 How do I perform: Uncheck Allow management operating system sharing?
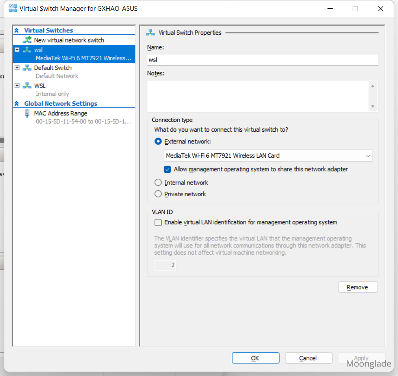point(167,169)
